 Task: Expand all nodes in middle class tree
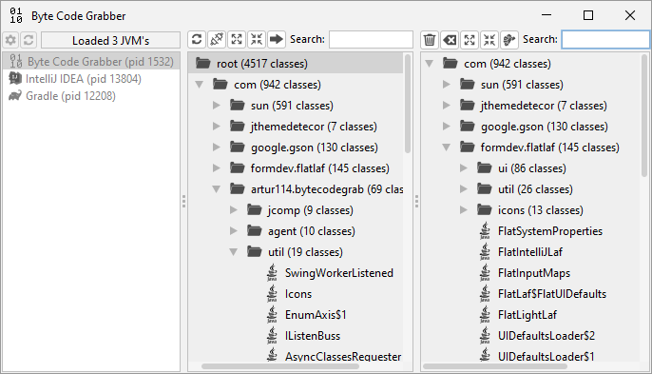pos(237,40)
